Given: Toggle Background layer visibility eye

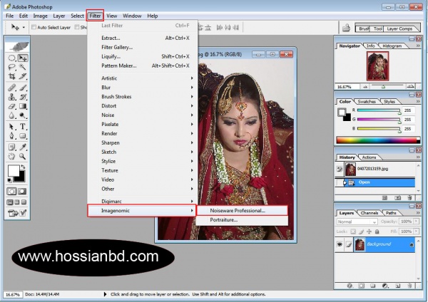Looking at the screenshot, I should pyautogui.click(x=340, y=244).
